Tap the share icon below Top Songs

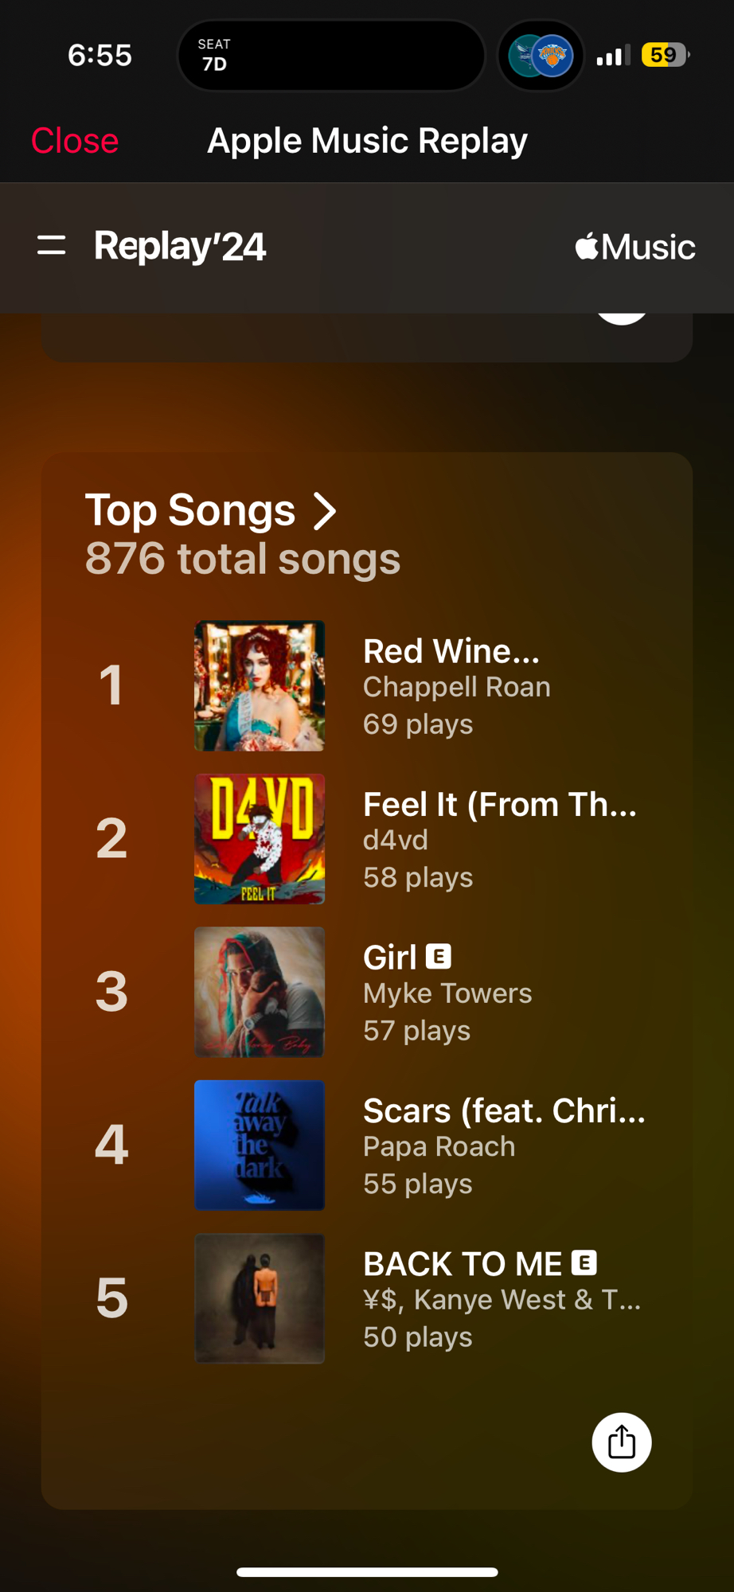click(x=621, y=1442)
